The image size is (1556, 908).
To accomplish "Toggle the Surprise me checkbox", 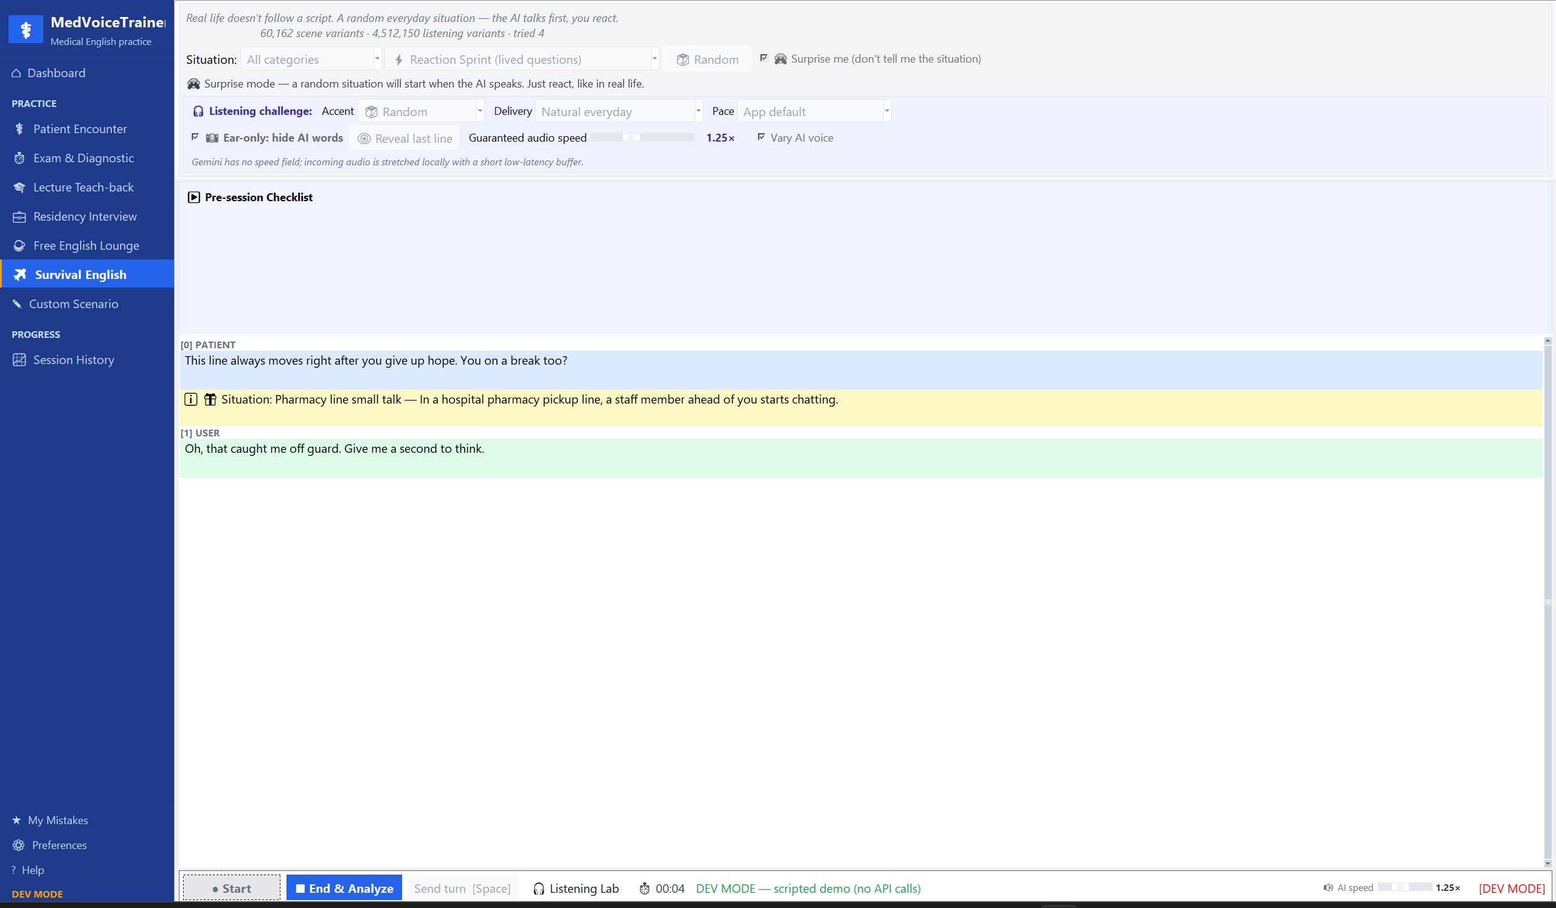I will [764, 58].
